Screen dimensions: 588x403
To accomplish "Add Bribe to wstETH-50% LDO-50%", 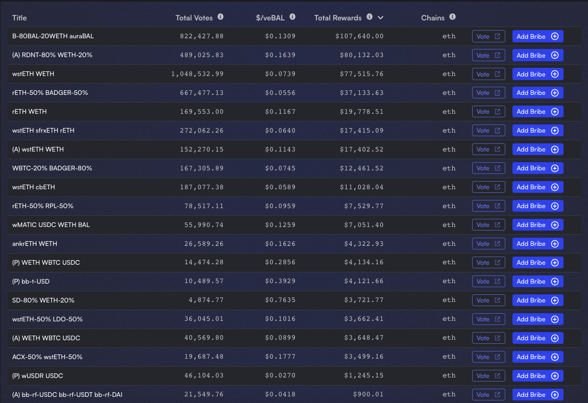I will (x=538, y=319).
